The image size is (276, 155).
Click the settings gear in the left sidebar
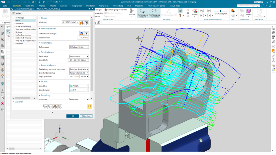click(x=2, y=27)
